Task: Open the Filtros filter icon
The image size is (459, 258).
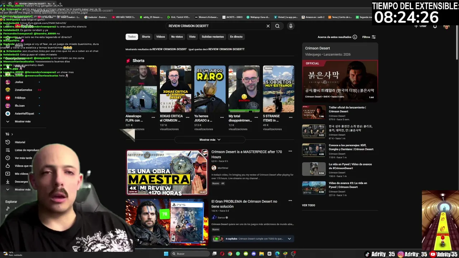Action: 374,37
